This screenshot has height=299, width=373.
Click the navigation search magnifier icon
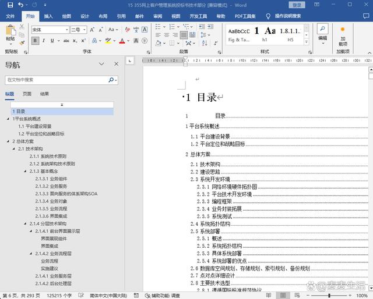[x=110, y=80]
